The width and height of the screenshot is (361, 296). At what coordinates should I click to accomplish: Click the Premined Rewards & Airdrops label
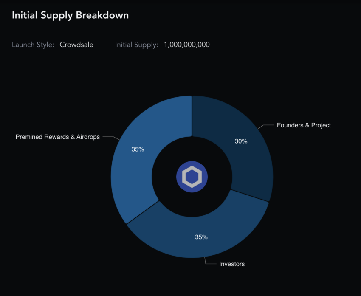58,137
